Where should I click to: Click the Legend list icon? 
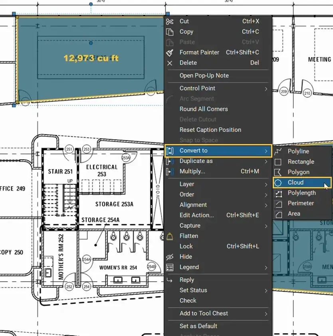[x=170, y=267]
